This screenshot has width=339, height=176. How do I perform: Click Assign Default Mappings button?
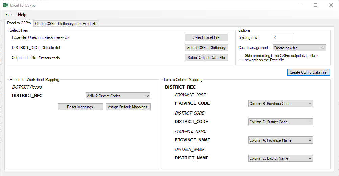coord(128,107)
